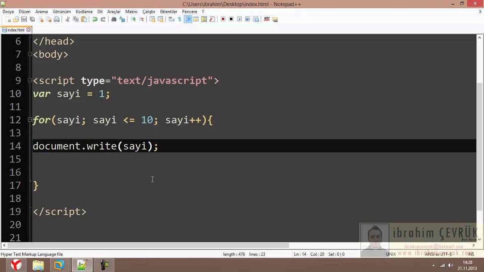Screen dimensions: 484x272
Task: Toggle synchronized vertical scrolling
Action: [152, 19]
